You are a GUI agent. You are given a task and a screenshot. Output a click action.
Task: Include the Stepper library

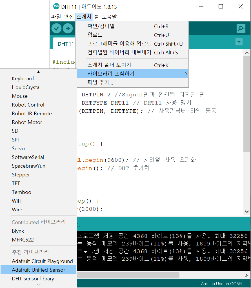[x=39, y=175]
